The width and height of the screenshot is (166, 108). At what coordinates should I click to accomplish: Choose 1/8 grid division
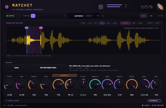[102, 23]
